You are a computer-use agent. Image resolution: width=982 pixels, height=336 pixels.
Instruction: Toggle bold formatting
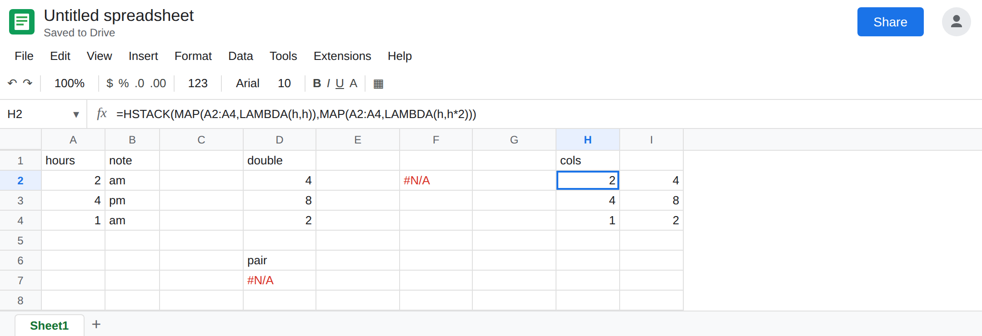pos(317,83)
